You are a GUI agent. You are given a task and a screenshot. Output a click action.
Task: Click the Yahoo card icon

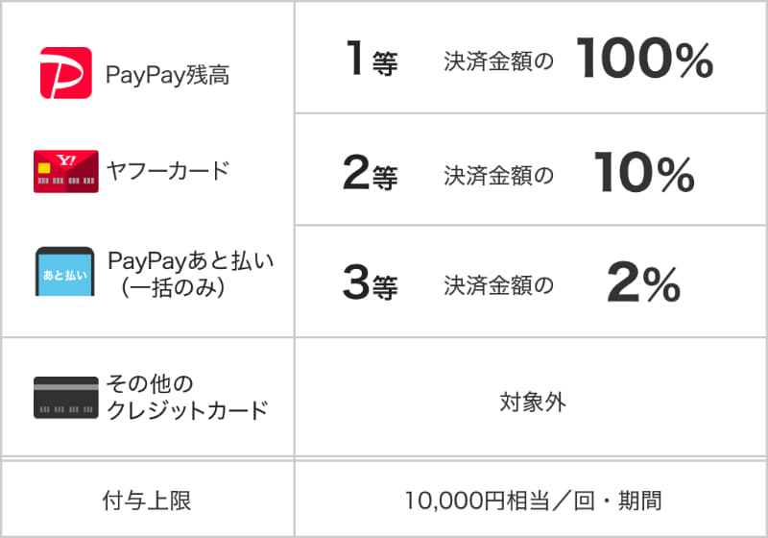coord(65,171)
